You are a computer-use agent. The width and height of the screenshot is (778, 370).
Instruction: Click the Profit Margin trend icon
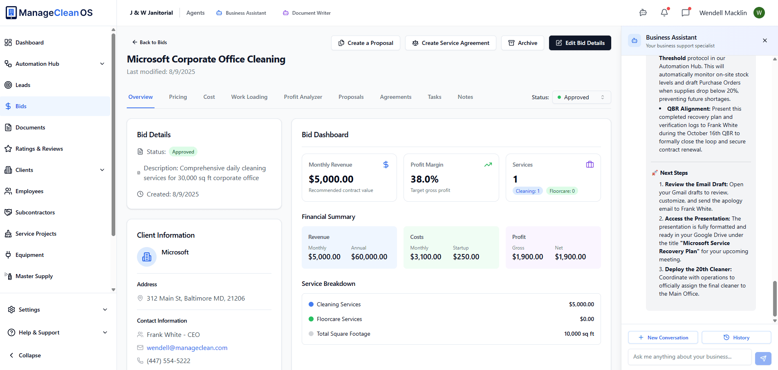488,165
